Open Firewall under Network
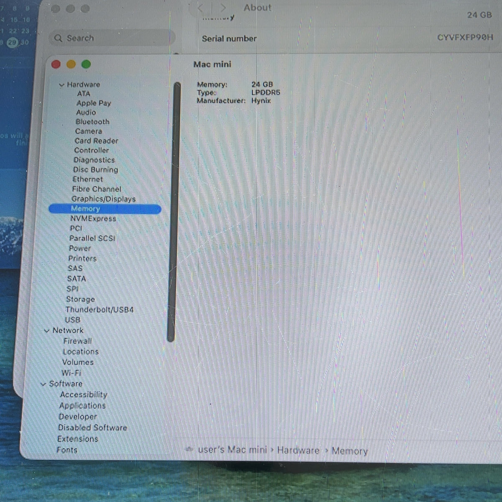The height and width of the screenshot is (502, 502). coord(77,341)
